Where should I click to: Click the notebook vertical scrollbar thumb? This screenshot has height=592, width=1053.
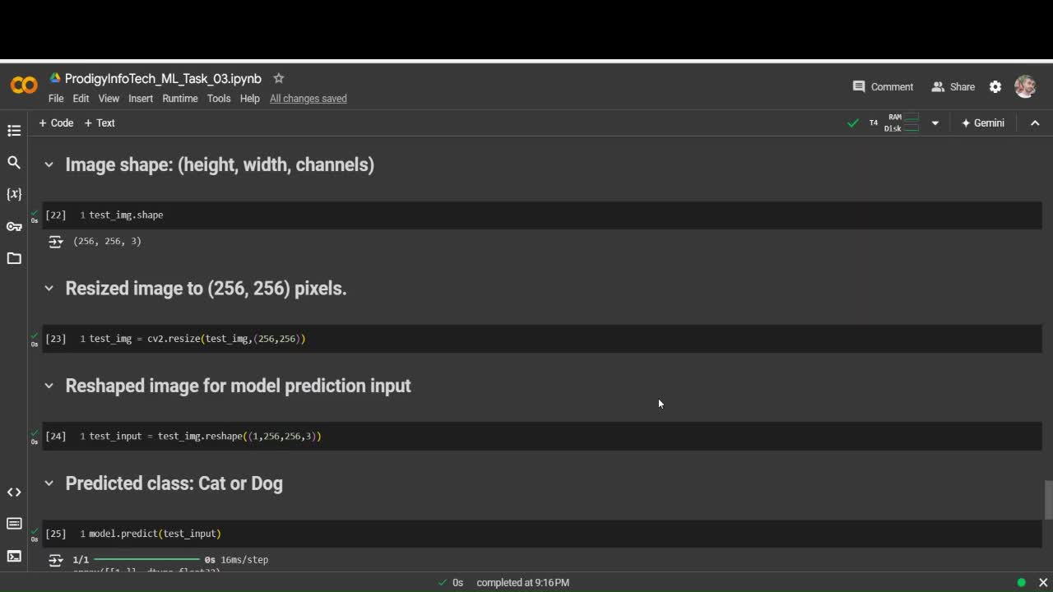(1048, 500)
